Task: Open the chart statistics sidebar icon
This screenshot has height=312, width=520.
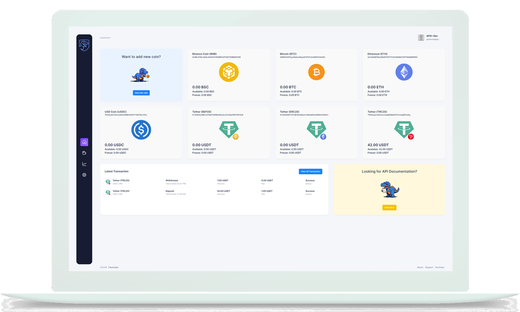Action: coord(84,164)
